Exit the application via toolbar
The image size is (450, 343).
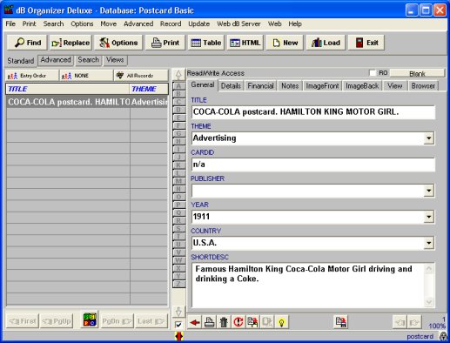coord(366,43)
